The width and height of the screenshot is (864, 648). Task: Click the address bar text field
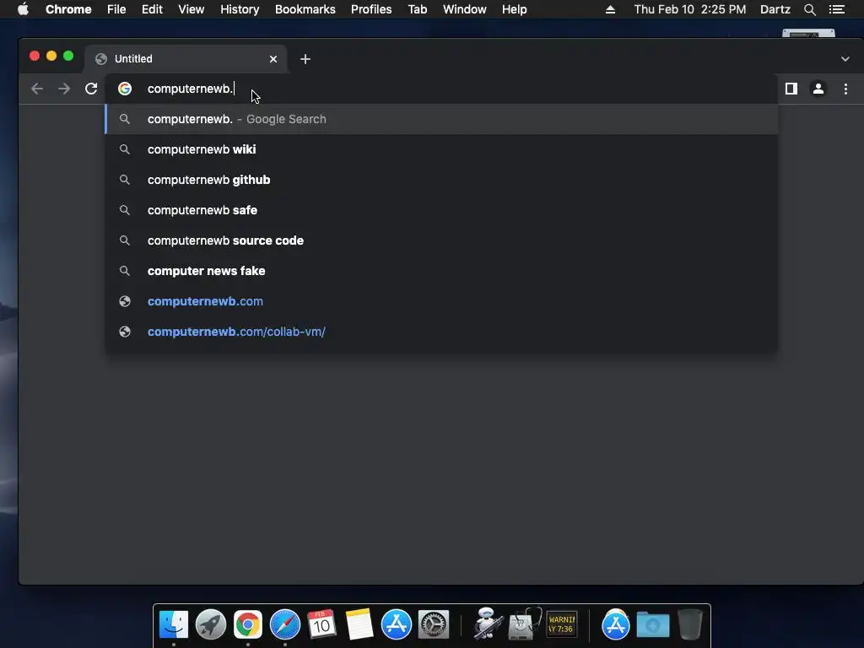pos(440,89)
